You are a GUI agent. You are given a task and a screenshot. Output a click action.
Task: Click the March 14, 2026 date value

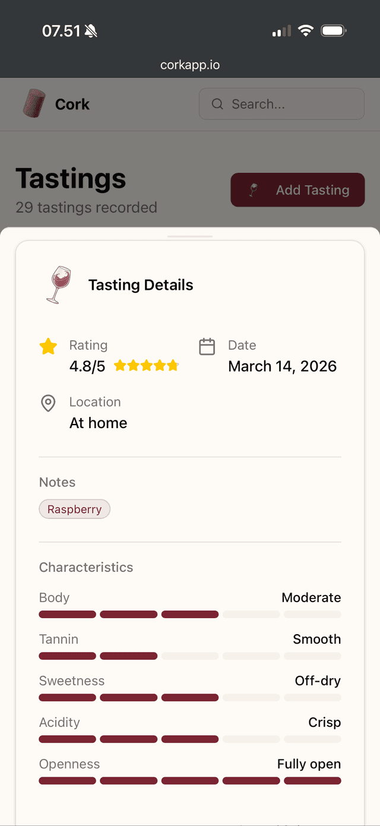(x=282, y=366)
